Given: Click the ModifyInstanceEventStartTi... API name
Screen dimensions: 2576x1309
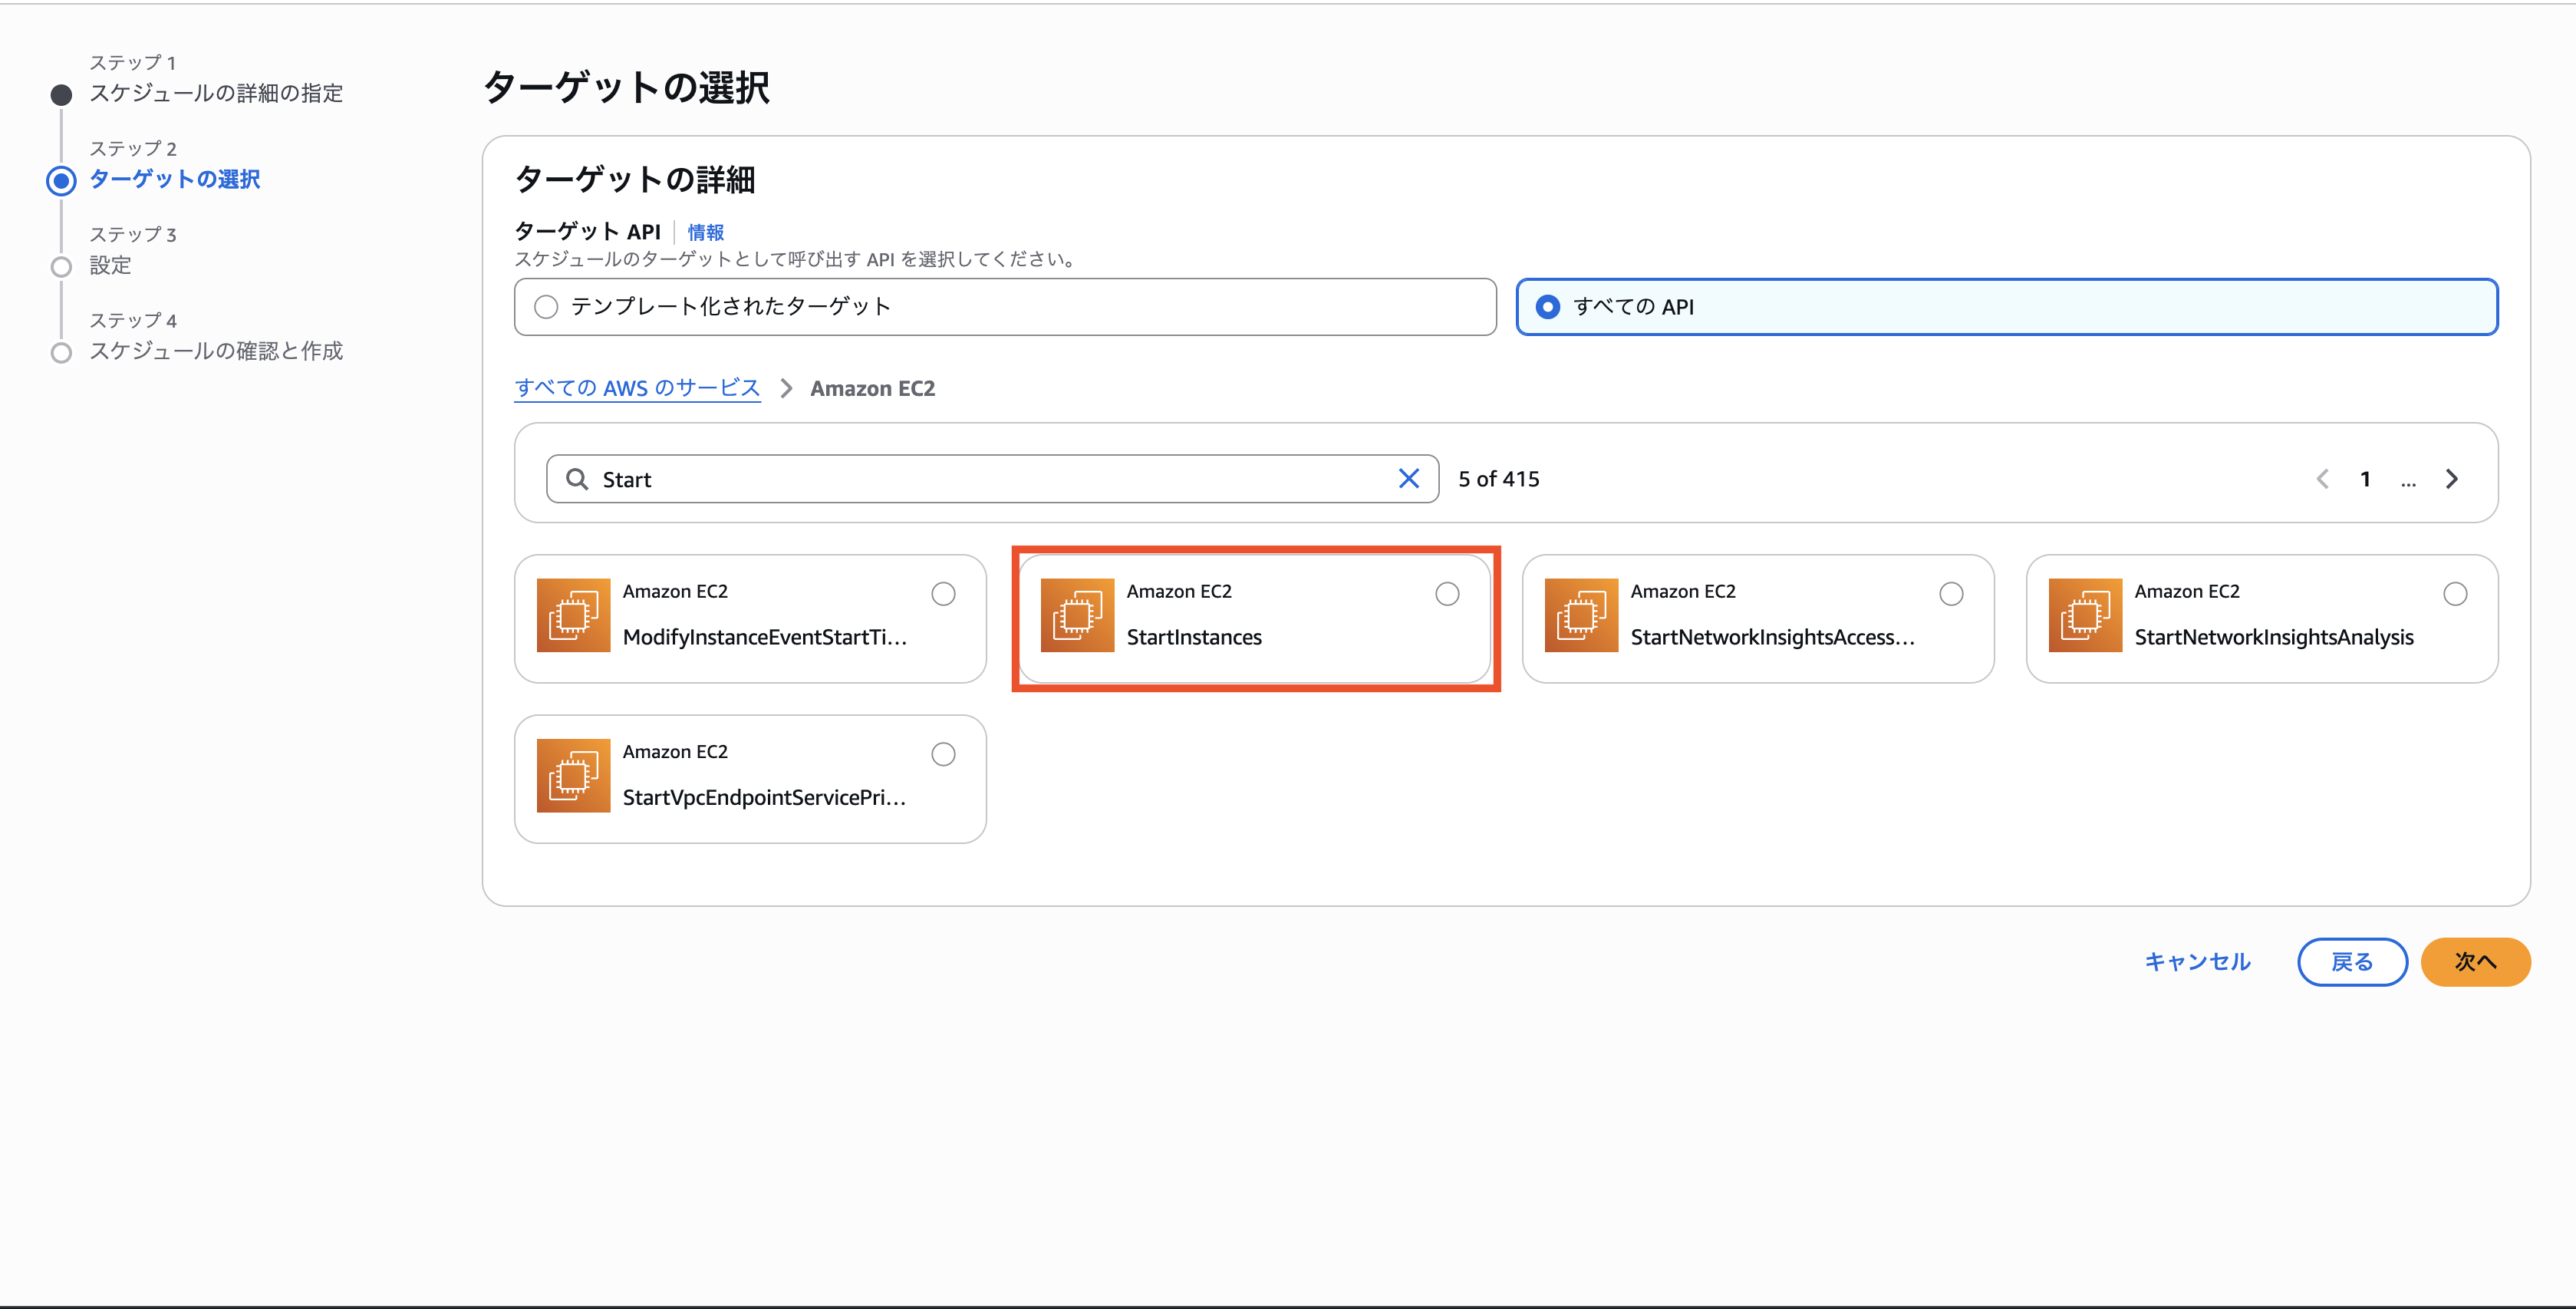Looking at the screenshot, I should [x=764, y=637].
